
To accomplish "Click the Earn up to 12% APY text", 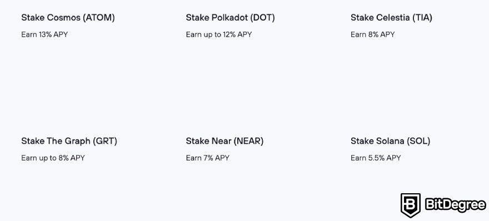I will coord(218,34).
